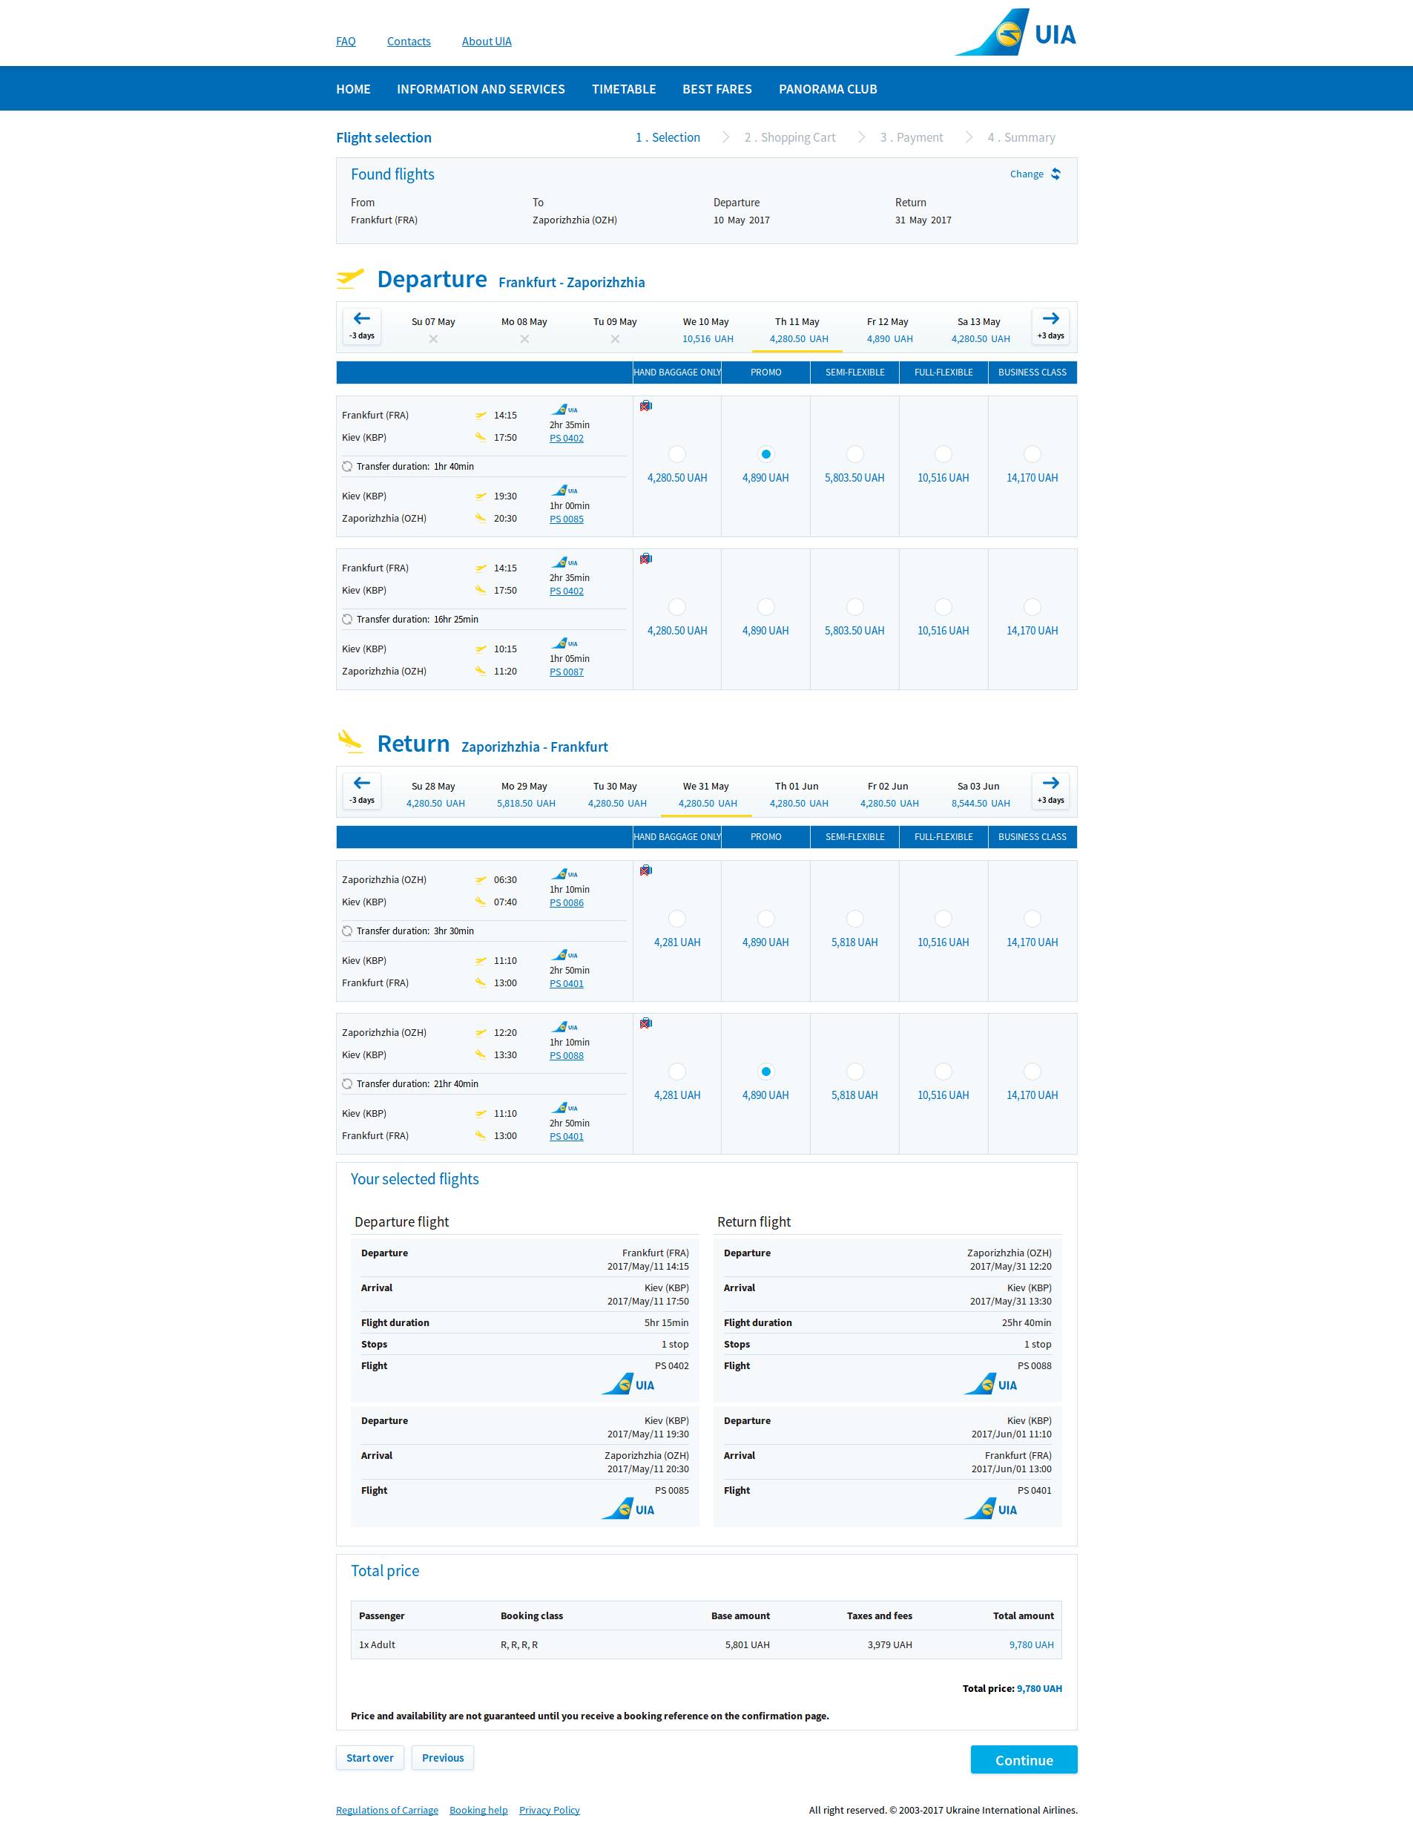Choose Fr 12 May departure date tab

[888, 330]
